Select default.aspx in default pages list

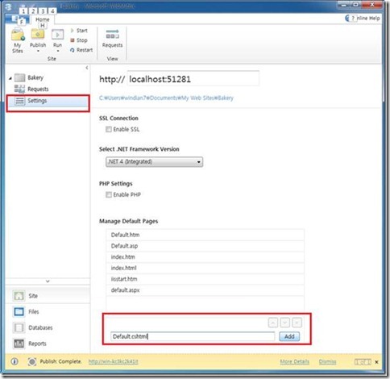tap(205, 290)
